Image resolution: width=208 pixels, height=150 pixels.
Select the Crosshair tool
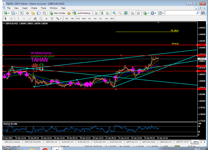(11, 19)
